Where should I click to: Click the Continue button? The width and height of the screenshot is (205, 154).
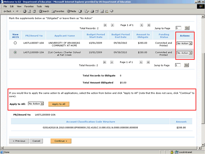[61, 141]
